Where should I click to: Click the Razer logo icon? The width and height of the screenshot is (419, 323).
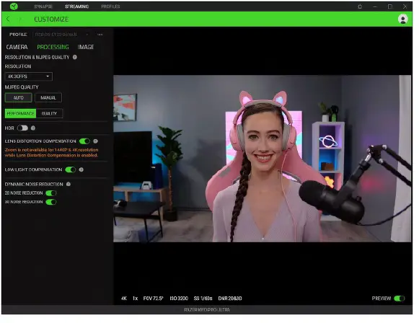[14, 6]
